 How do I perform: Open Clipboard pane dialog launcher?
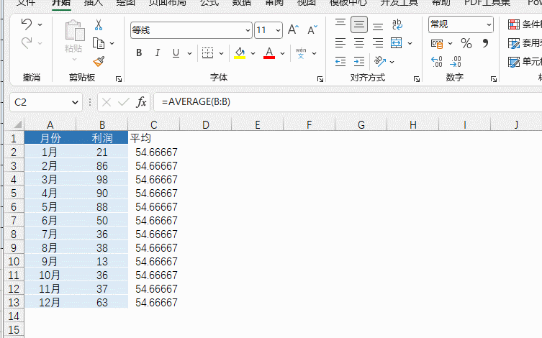pos(119,79)
